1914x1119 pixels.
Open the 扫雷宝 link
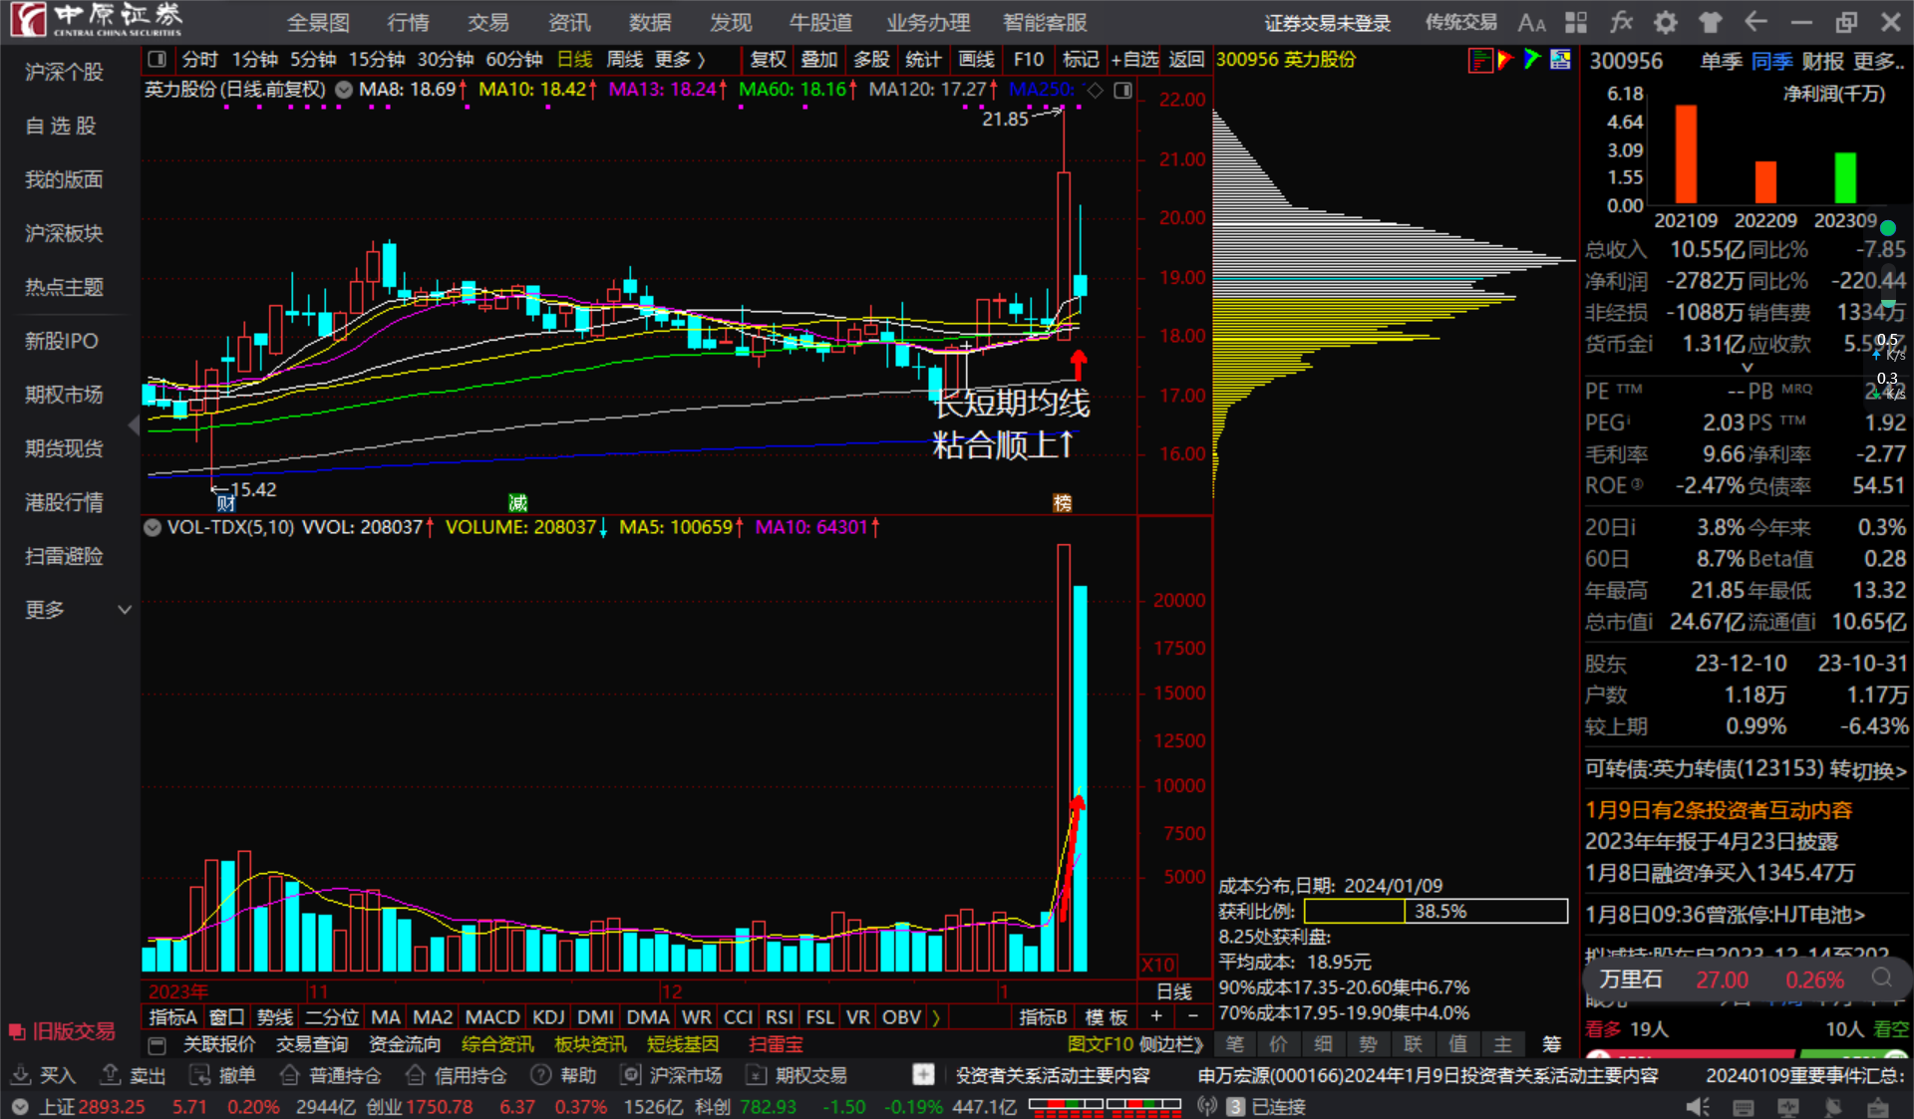pyautogui.click(x=776, y=1044)
